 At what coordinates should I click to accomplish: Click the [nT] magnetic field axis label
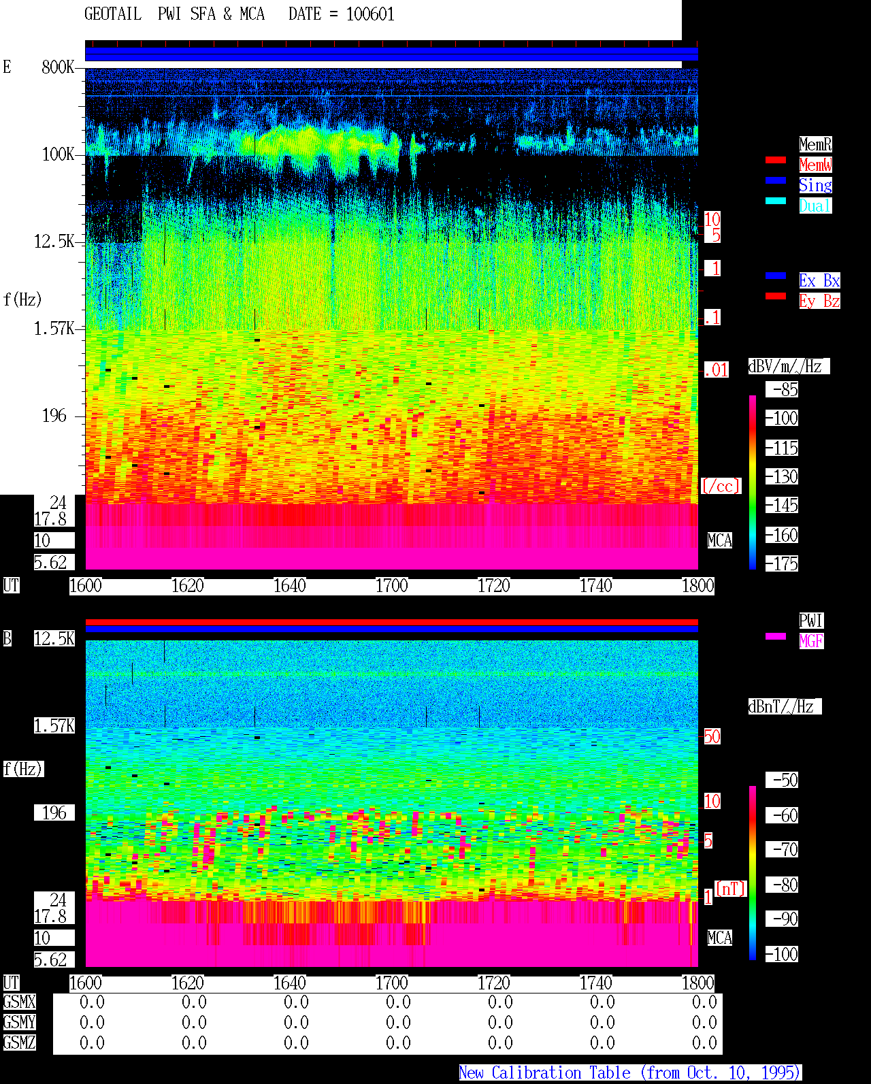[x=731, y=889]
